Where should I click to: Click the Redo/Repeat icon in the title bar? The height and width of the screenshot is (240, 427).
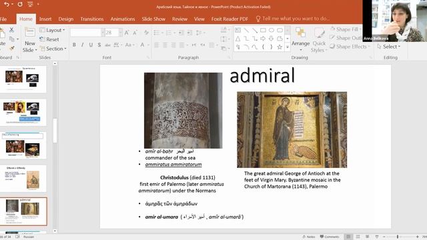(20, 4)
